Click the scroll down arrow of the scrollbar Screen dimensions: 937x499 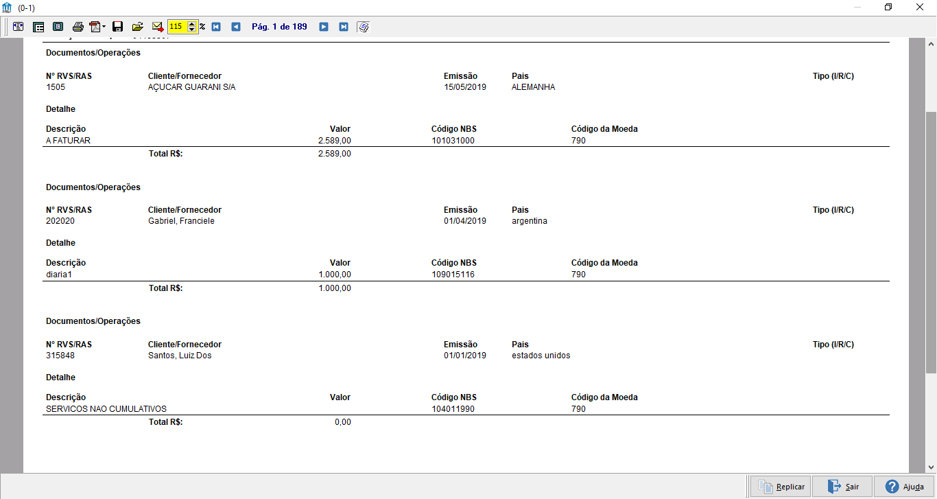[931, 467]
